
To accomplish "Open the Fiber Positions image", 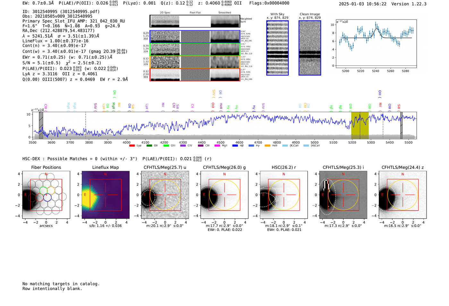I will pyautogui.click(x=46, y=195).
